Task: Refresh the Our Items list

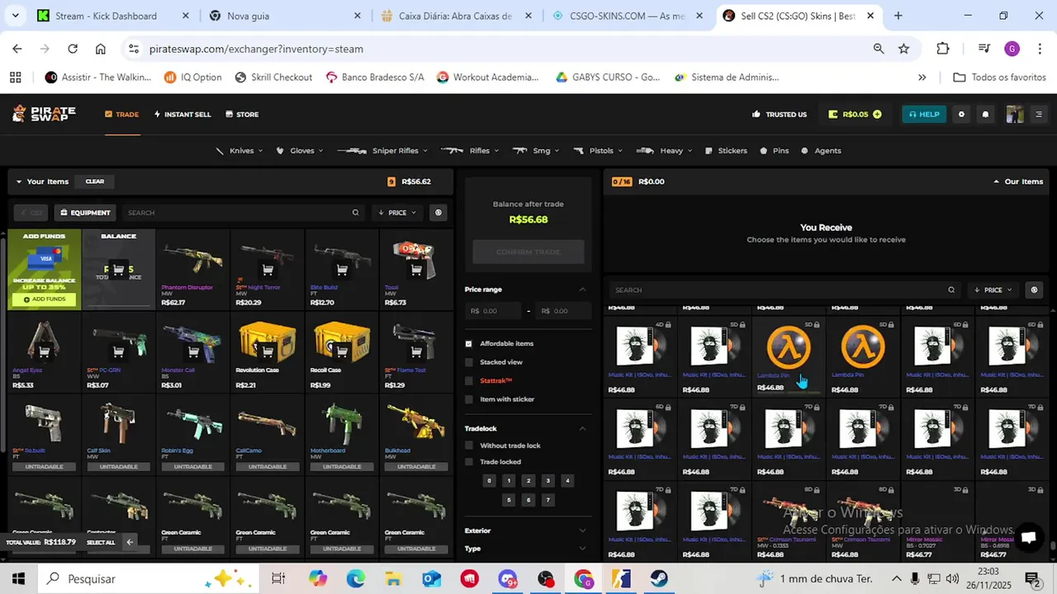Action: point(1034,290)
